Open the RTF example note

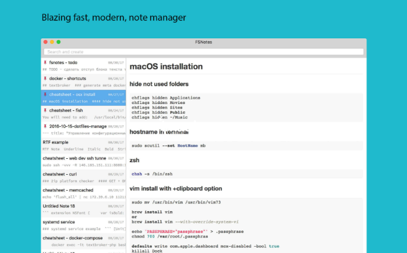click(83, 146)
